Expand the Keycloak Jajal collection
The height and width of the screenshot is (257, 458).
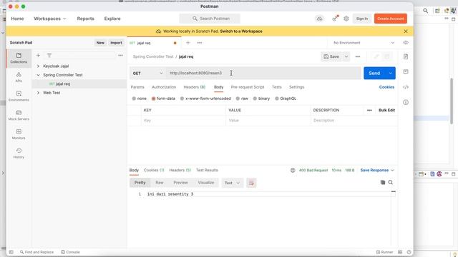pos(38,66)
